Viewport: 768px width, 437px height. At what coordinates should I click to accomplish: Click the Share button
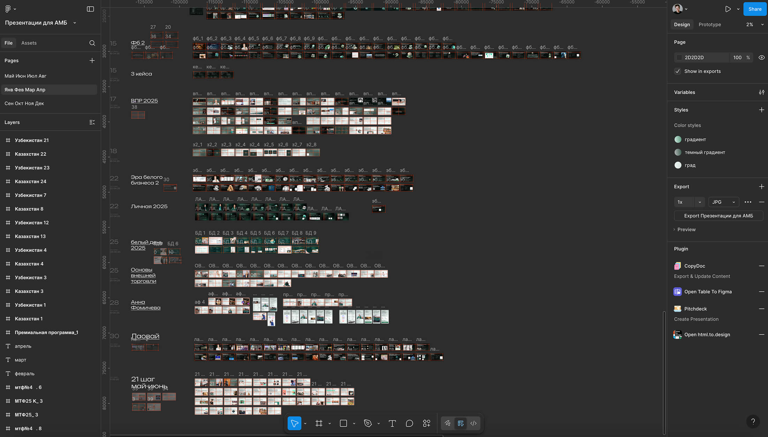755,9
